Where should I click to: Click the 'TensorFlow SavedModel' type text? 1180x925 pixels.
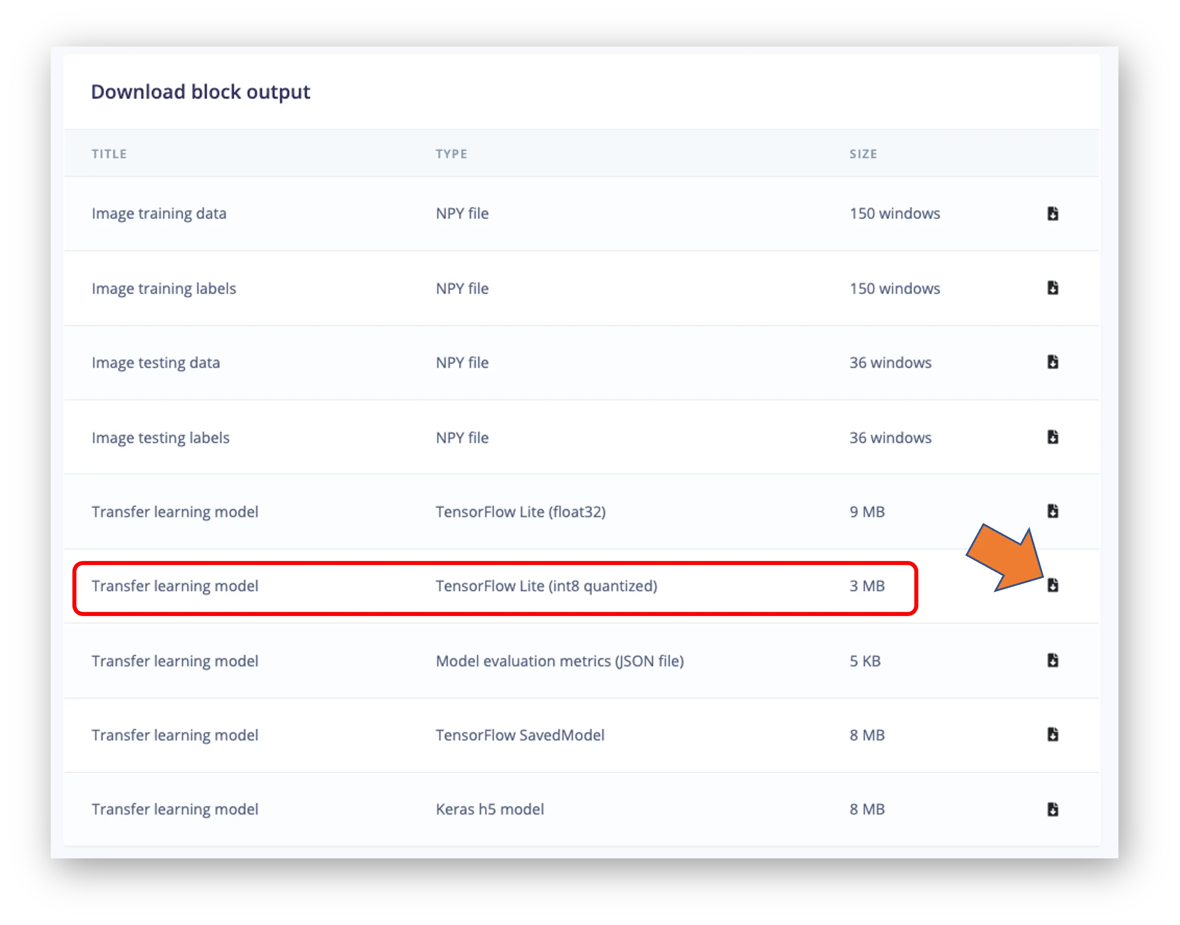(520, 735)
